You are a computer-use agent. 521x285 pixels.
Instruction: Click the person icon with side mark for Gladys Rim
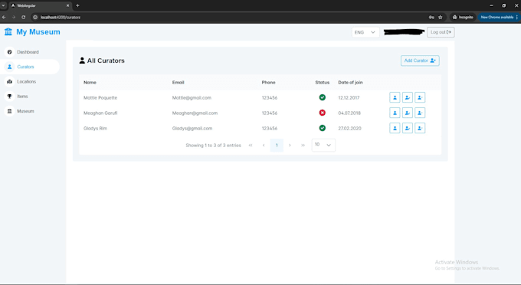[420, 128]
